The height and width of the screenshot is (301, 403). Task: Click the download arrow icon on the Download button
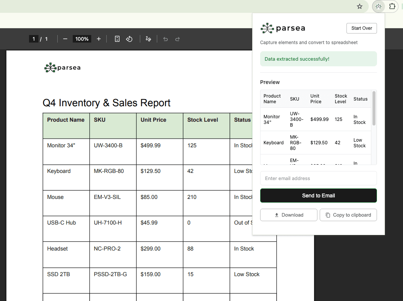[x=277, y=215]
